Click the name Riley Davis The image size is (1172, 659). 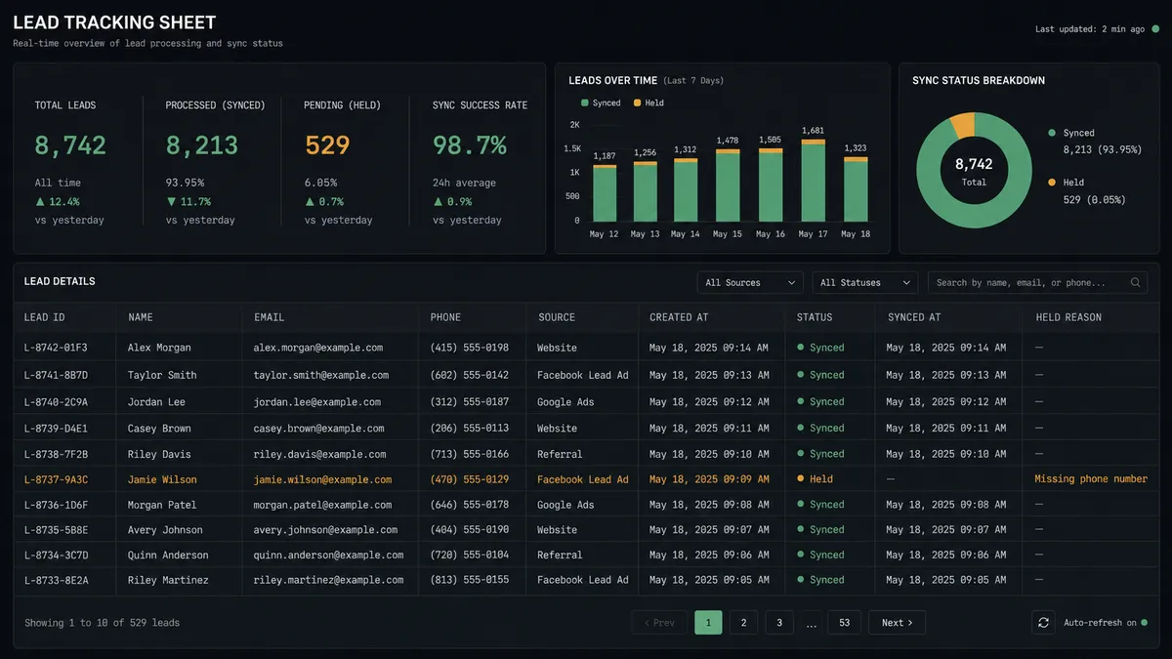(x=159, y=454)
